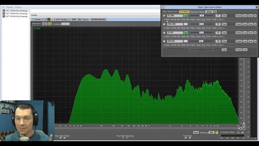Viewport: 259px width, 146px height.
Task: Click the offset value field in second row
Action: click(x=218, y=24)
